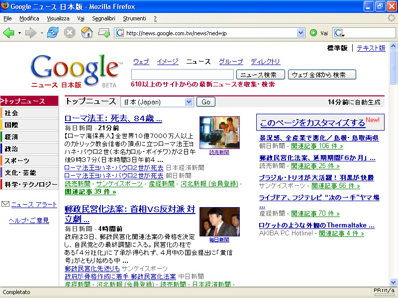Viewport: 398px width, 298px height.
Task: Select the 社会 sidebar section
Action: 29,113
